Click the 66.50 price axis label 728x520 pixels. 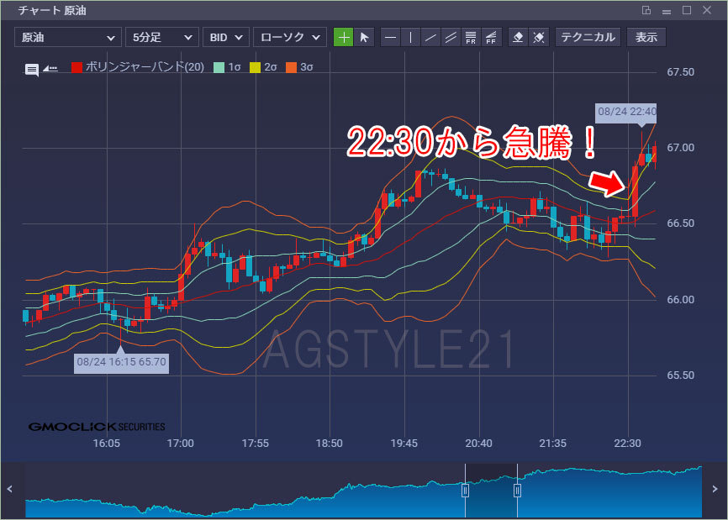[681, 223]
